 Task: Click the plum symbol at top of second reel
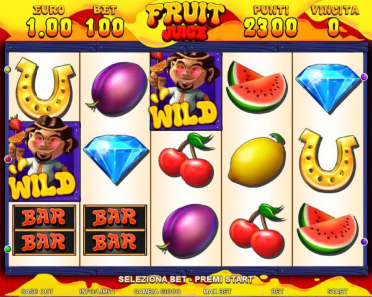pos(117,88)
